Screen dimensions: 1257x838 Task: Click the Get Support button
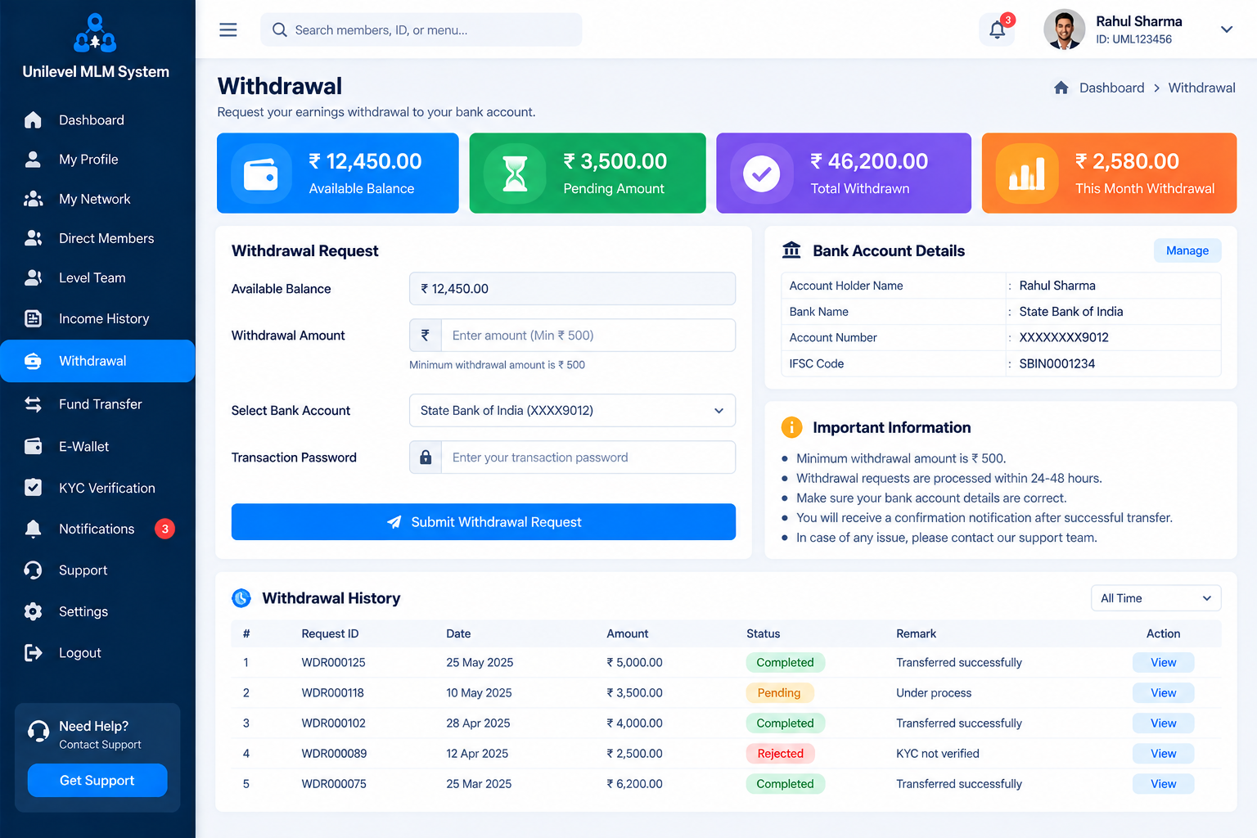coord(97,781)
